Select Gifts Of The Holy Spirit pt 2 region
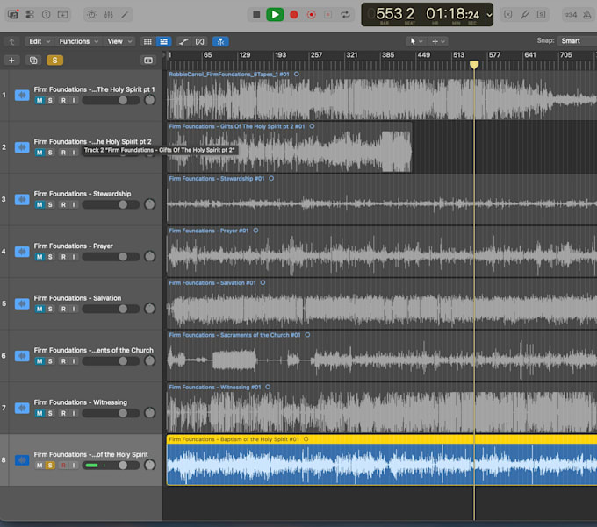 click(290, 147)
